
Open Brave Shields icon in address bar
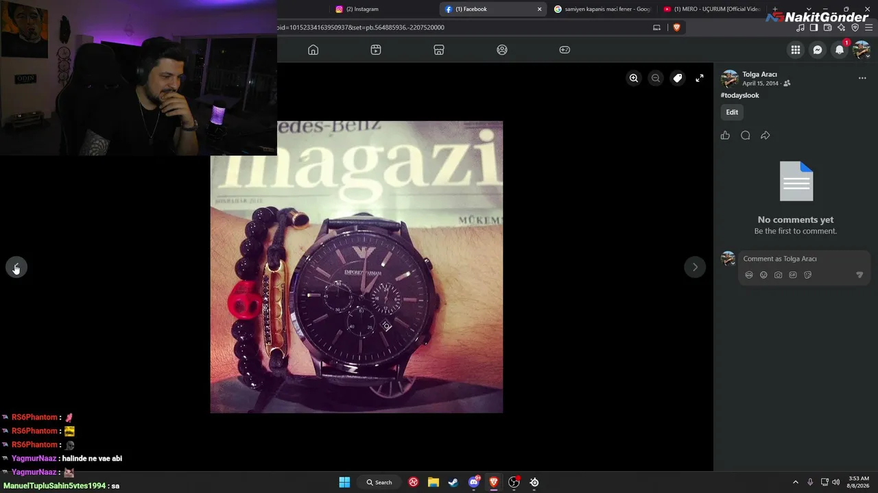[676, 27]
